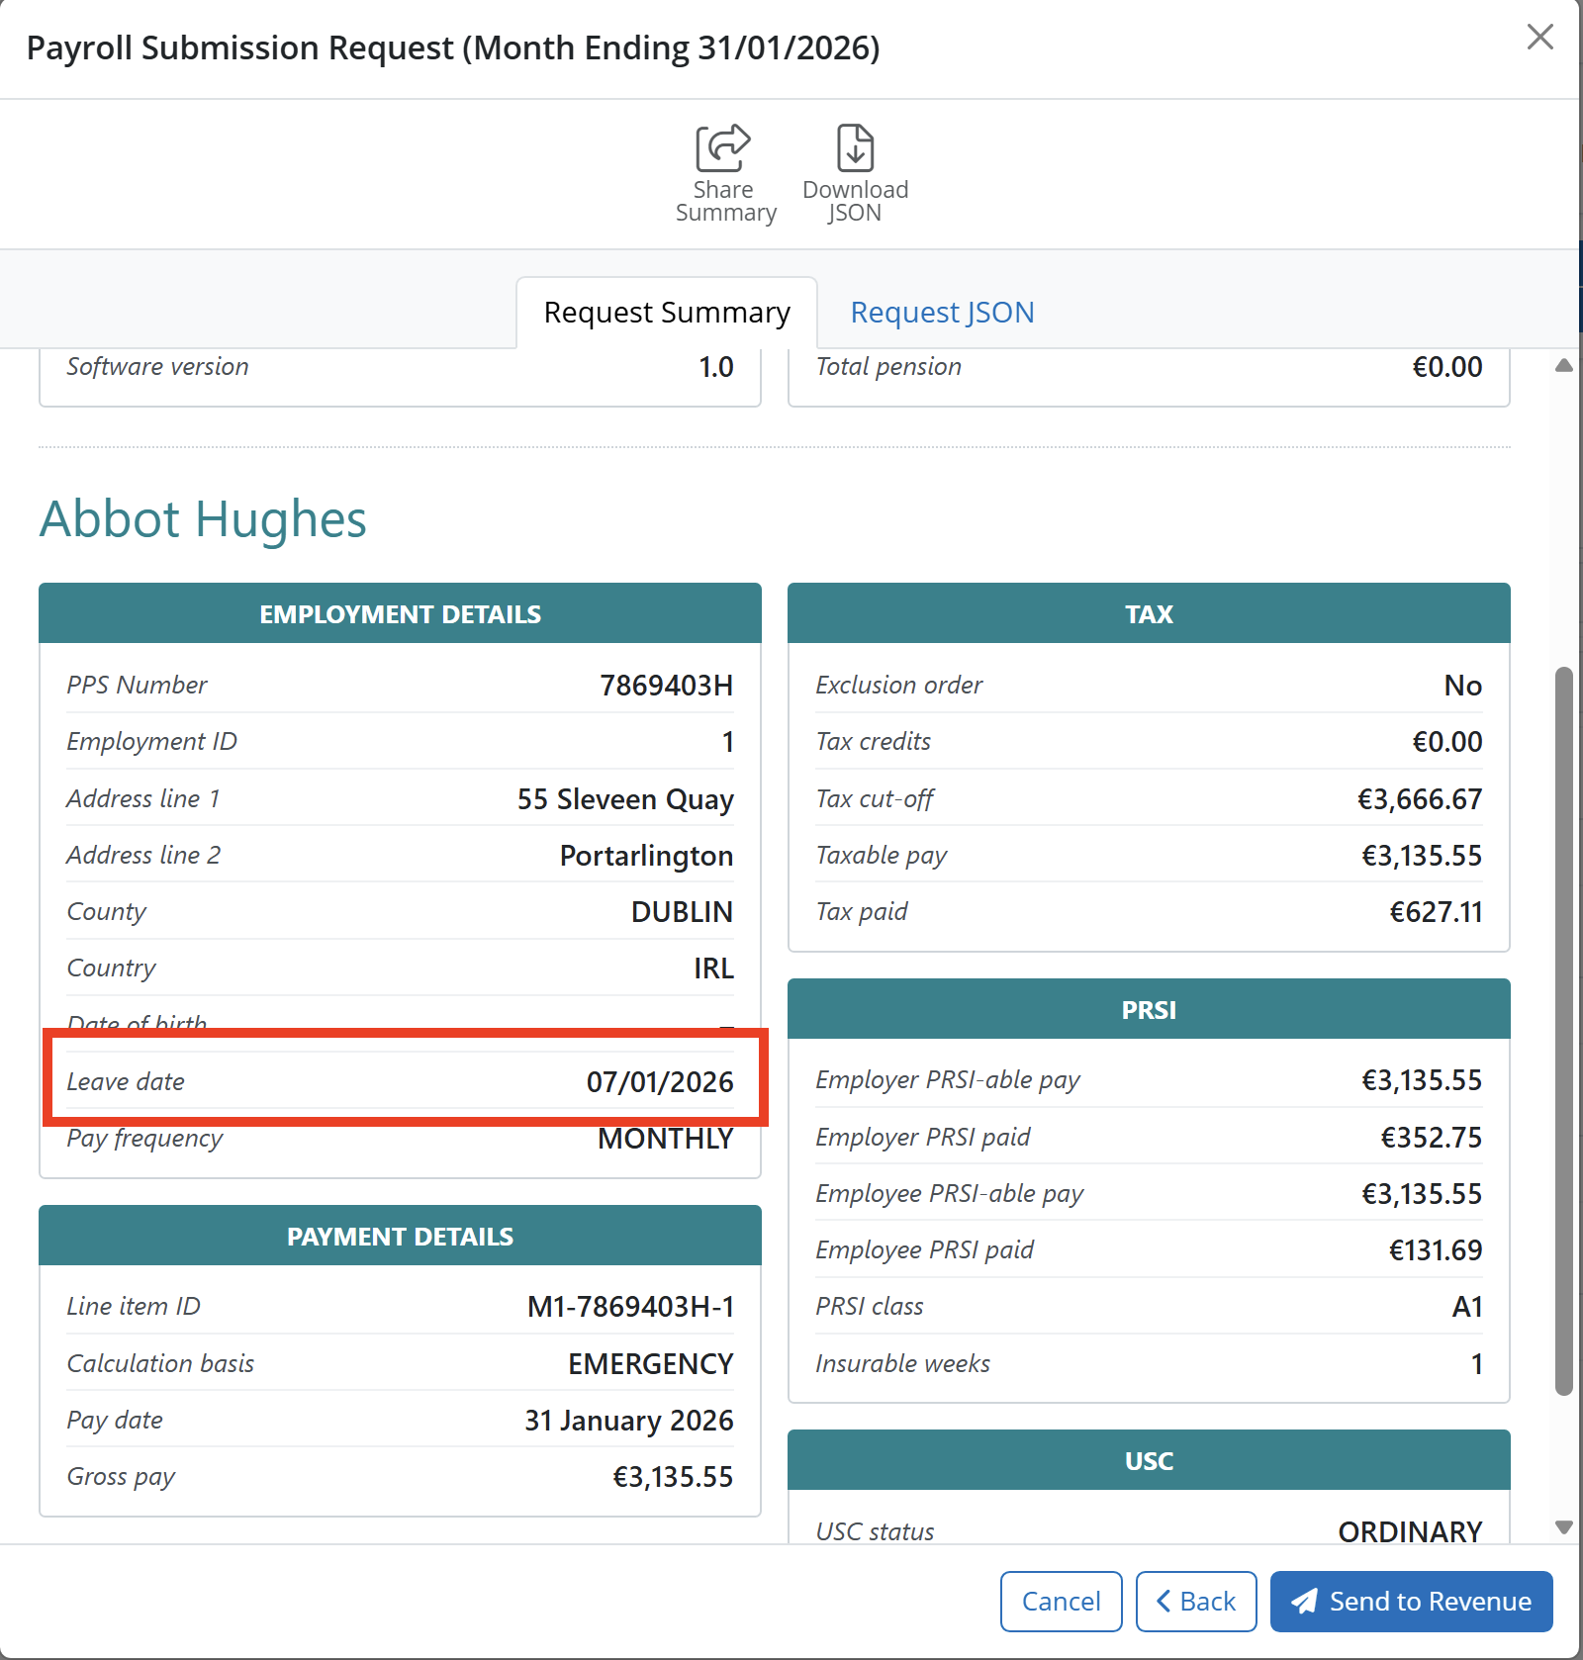Click Software version value 1.0
This screenshot has width=1583, height=1660.
[715, 366]
